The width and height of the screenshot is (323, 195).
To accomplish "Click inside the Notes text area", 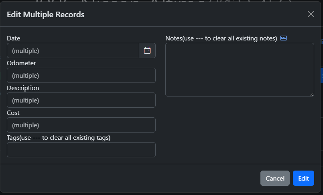I will coord(240,70).
